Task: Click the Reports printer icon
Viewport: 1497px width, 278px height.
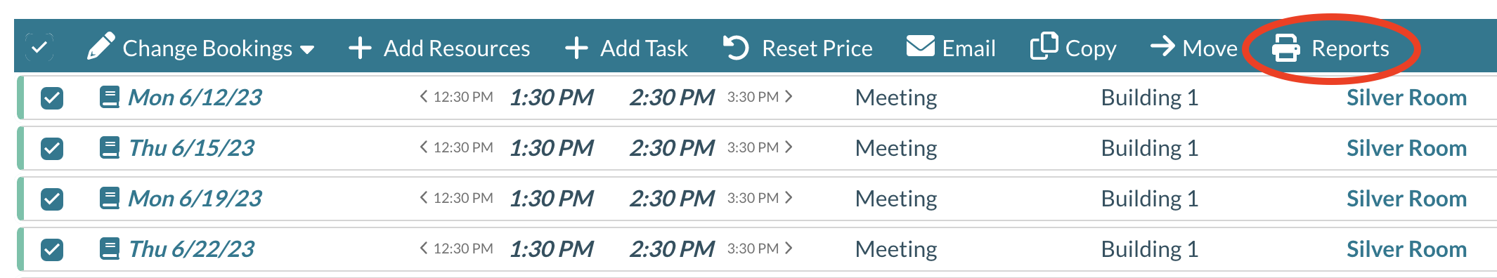Action: [x=1285, y=48]
